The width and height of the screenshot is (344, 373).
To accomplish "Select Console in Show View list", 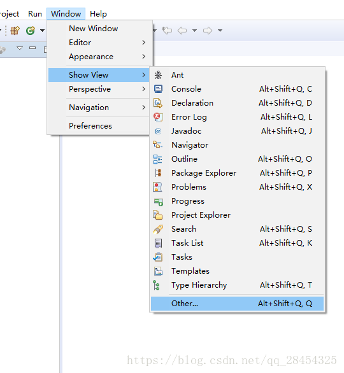I will [238, 89].
